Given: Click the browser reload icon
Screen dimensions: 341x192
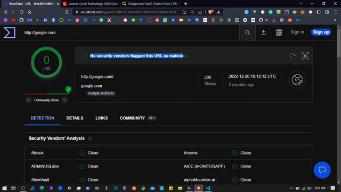Looking at the screenshot, I should (x=21, y=12).
